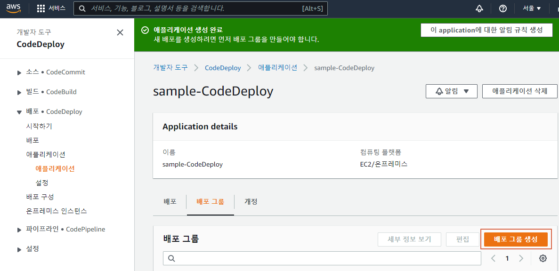
Task: Click 애플리케이션 삭제 button
Action: click(519, 91)
